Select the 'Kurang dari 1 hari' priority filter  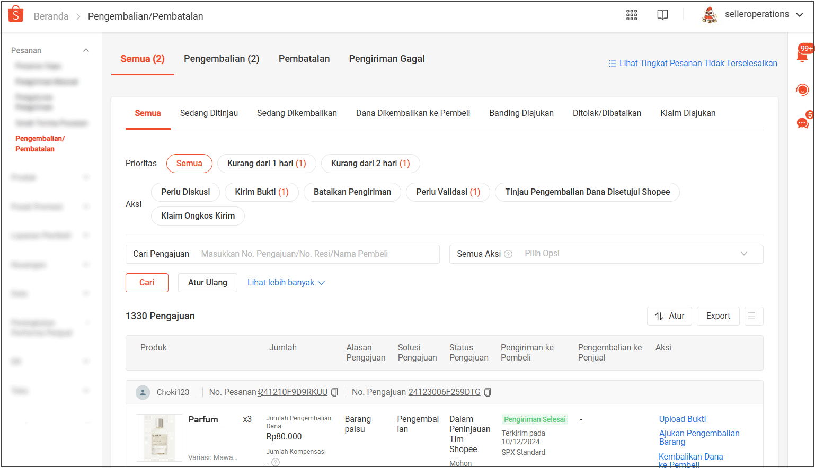point(267,164)
